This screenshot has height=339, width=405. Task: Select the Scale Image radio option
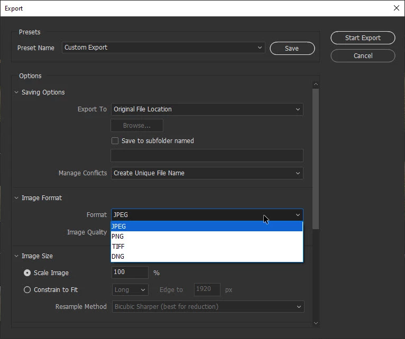tap(27, 273)
